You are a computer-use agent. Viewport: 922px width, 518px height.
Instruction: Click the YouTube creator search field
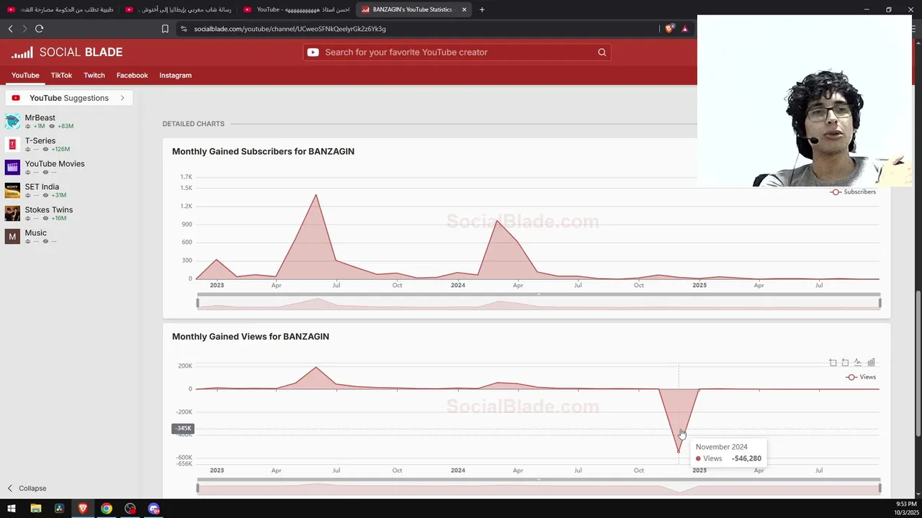pos(457,53)
